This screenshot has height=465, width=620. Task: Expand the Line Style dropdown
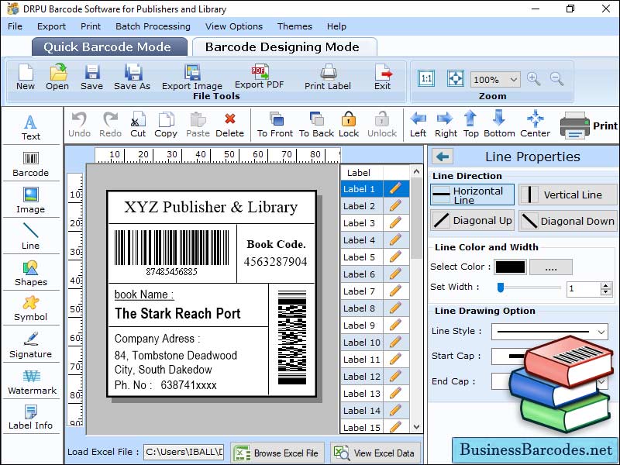coord(601,332)
